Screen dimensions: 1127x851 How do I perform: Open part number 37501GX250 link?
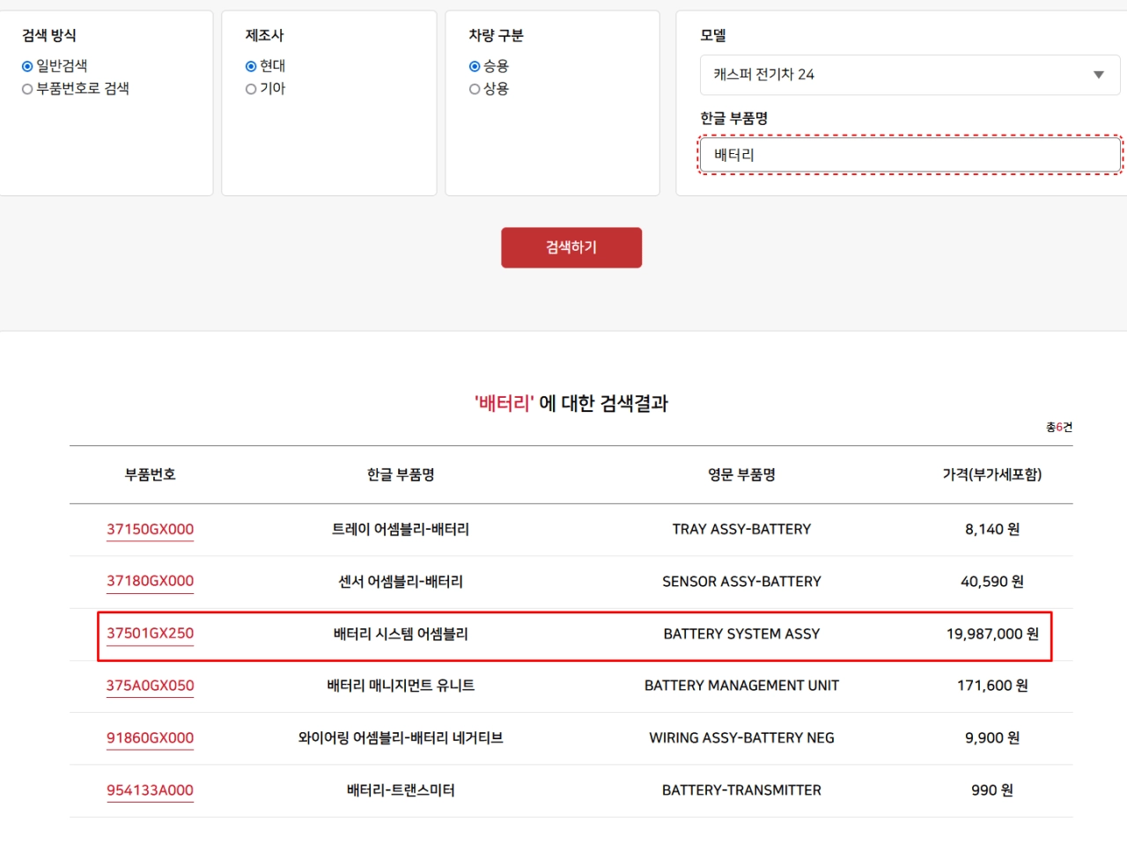(x=150, y=634)
